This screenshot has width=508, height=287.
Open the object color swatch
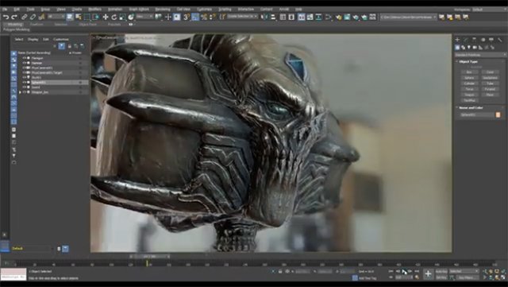[x=498, y=114]
